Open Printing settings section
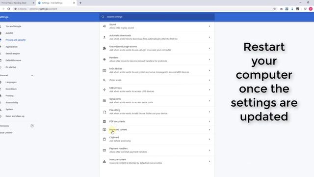This screenshot has width=314, height=177. 9,96
